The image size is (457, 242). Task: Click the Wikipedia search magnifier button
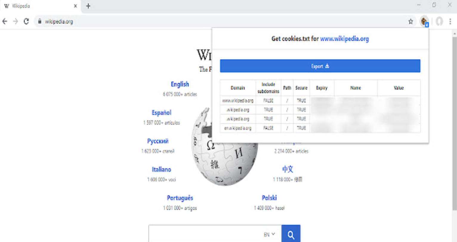click(x=291, y=234)
